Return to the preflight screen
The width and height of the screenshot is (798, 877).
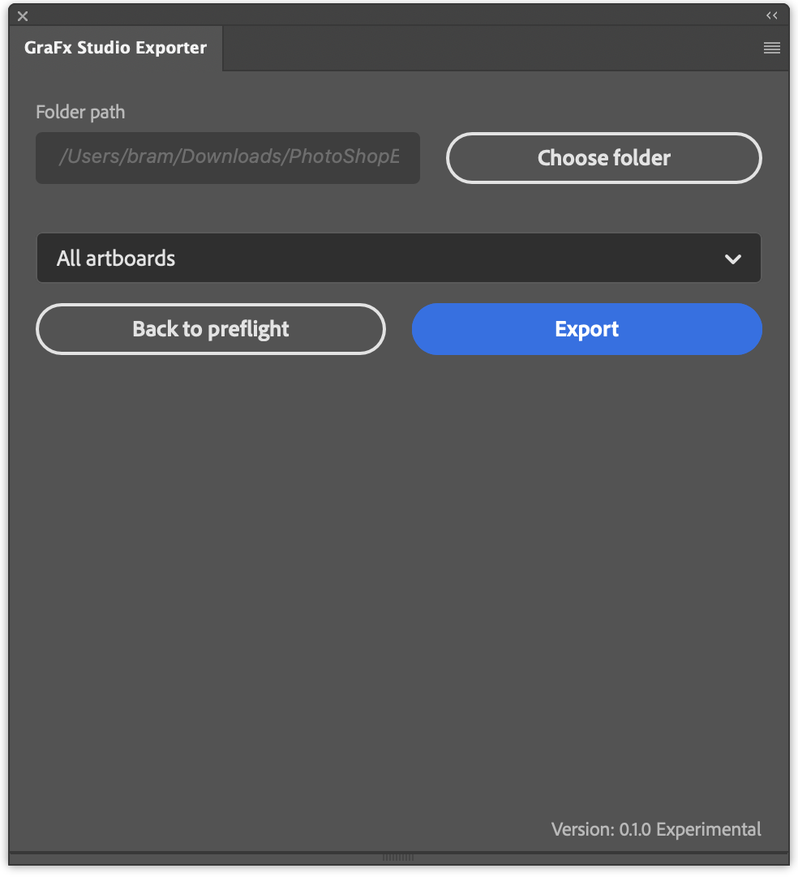[210, 329]
